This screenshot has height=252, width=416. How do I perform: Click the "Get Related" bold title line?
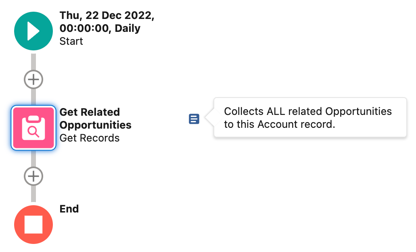pos(90,112)
